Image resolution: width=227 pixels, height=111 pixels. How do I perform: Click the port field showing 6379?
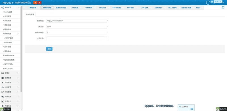pyautogui.click(x=76, y=26)
